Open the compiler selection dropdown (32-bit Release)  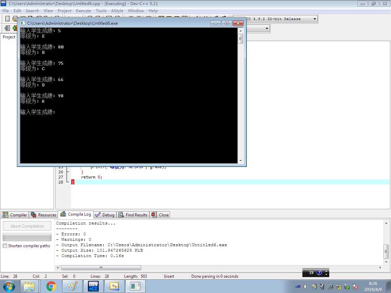[x=315, y=19]
